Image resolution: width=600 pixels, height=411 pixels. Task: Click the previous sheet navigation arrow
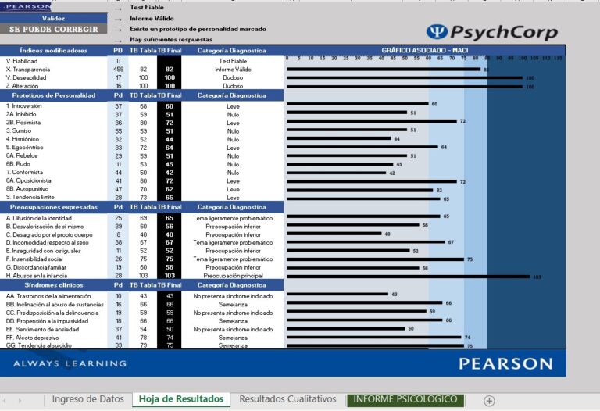8,400
